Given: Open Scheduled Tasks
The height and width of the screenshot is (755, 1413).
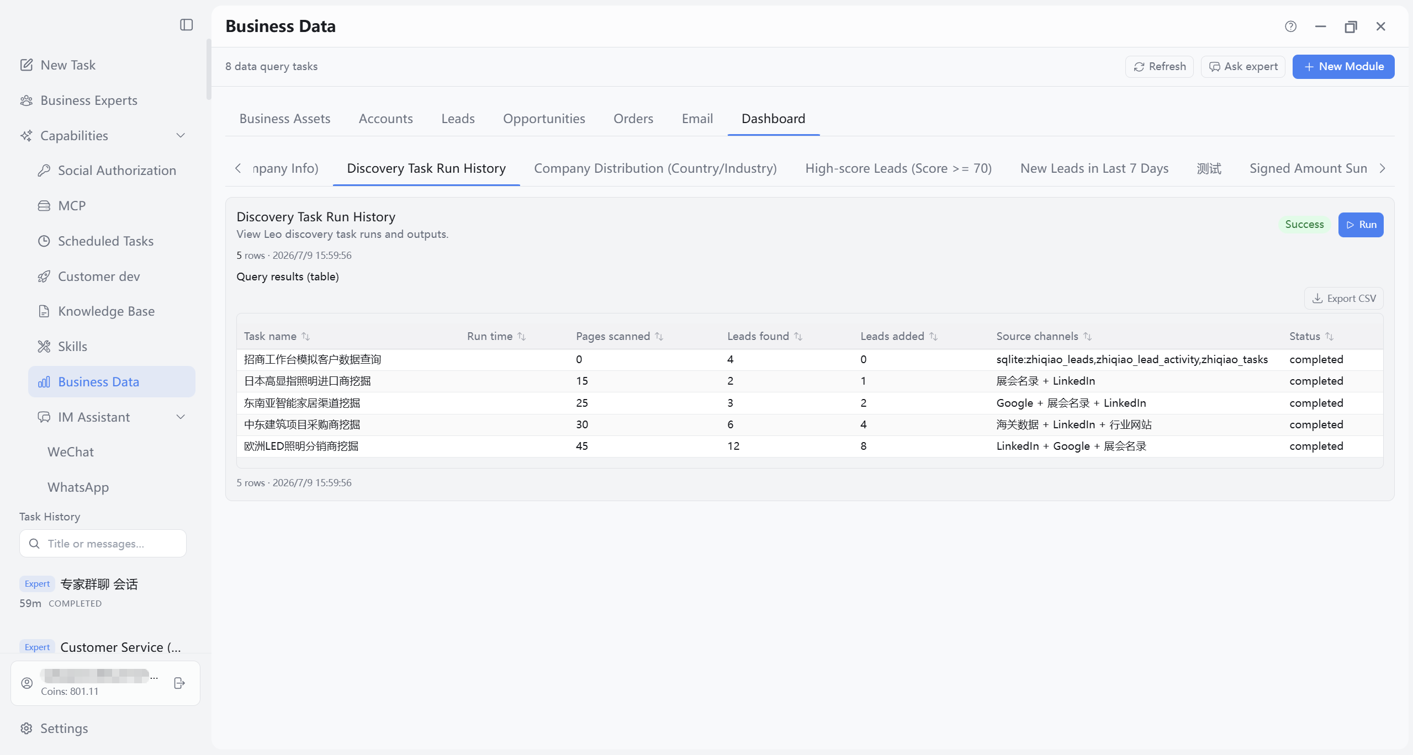Looking at the screenshot, I should 112,241.
